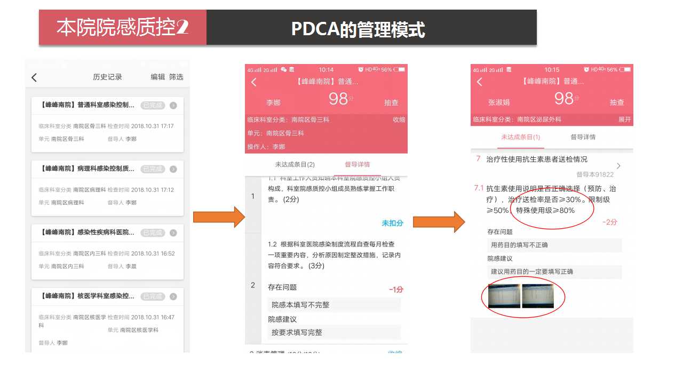
Task: Go back in the 张淑娟 score screen
Action: point(479,82)
